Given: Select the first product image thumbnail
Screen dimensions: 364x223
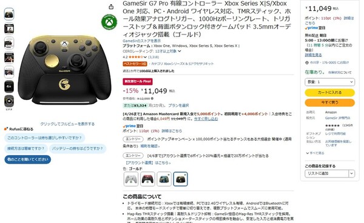Looking at the screenshot, I should pos(9,14).
